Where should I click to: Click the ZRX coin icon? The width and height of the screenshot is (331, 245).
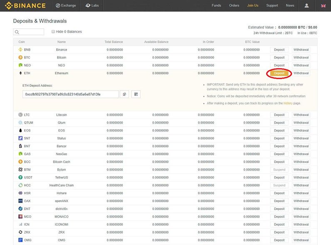point(20,232)
